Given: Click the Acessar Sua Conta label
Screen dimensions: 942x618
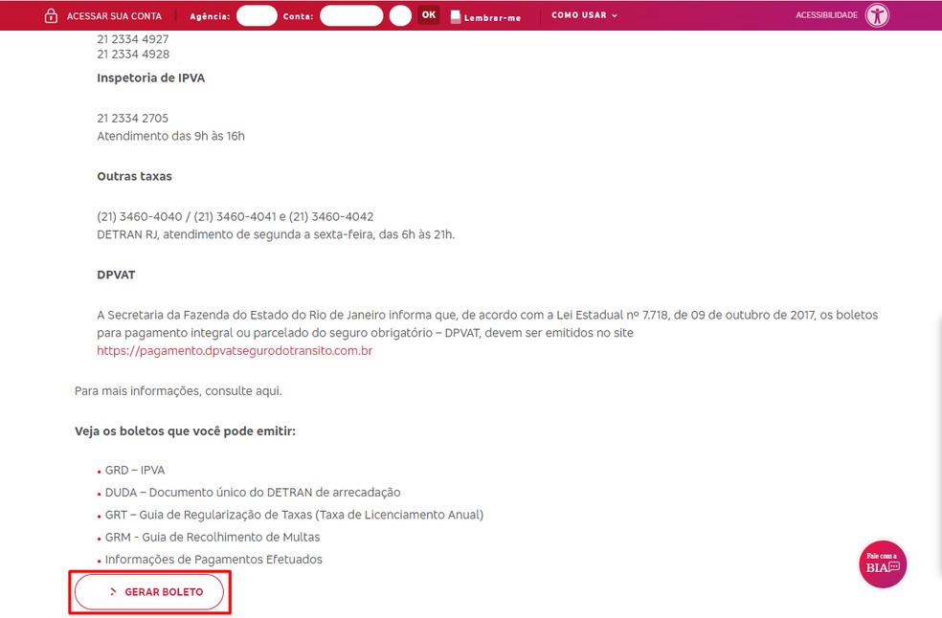Looking at the screenshot, I should (114, 16).
